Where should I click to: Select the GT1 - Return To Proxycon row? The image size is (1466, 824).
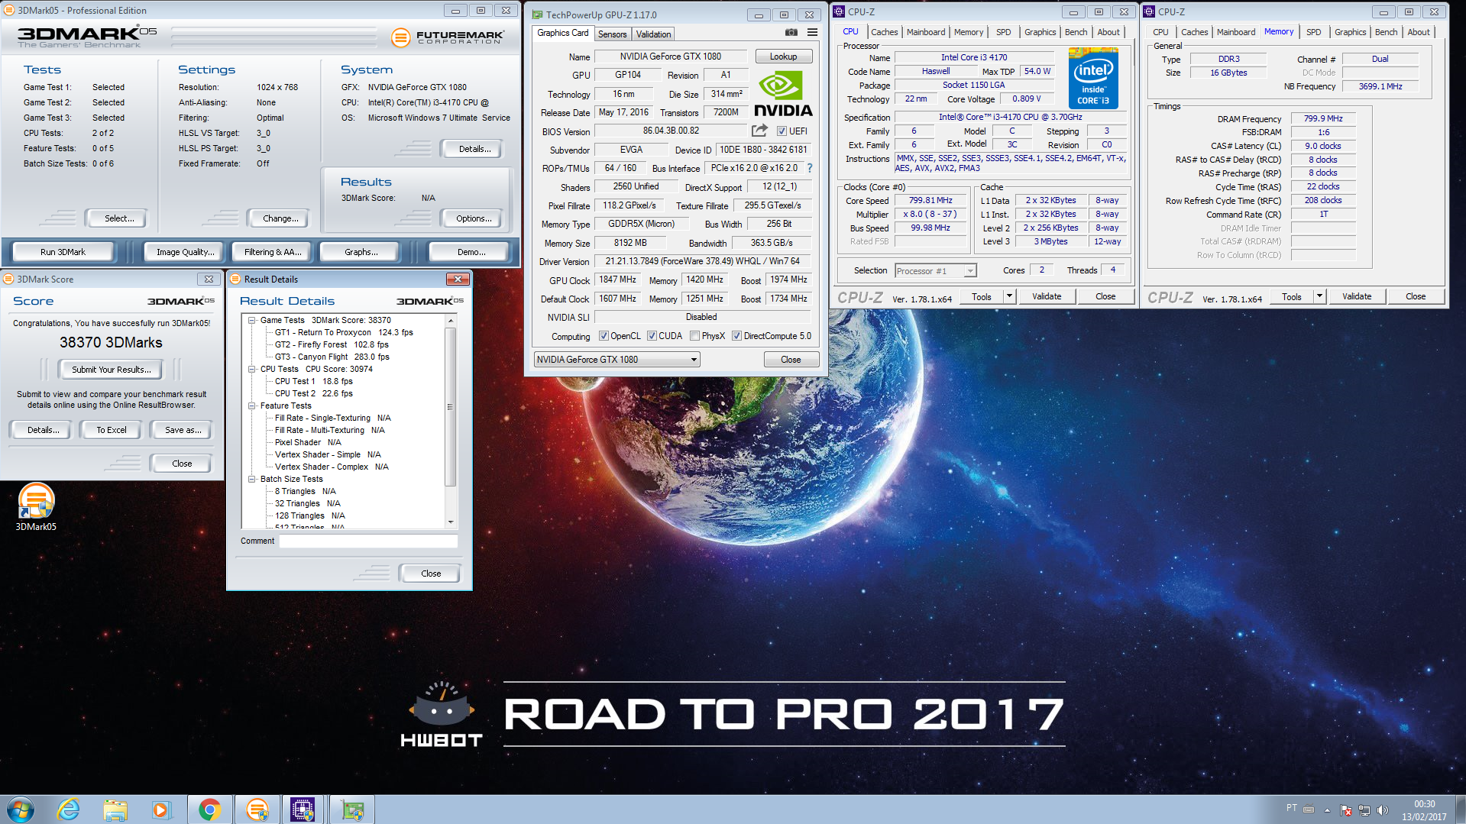343,332
